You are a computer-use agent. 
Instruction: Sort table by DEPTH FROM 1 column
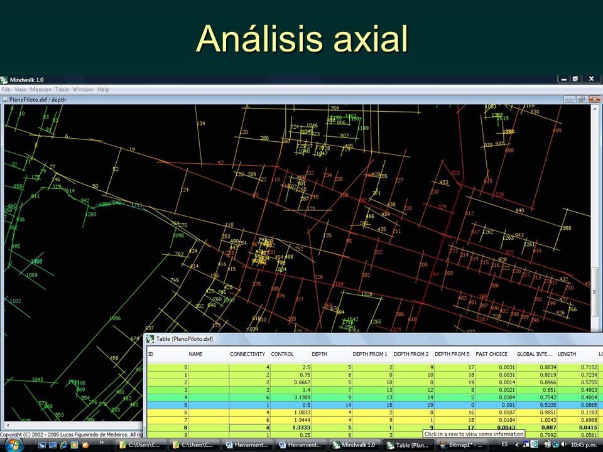coord(372,354)
